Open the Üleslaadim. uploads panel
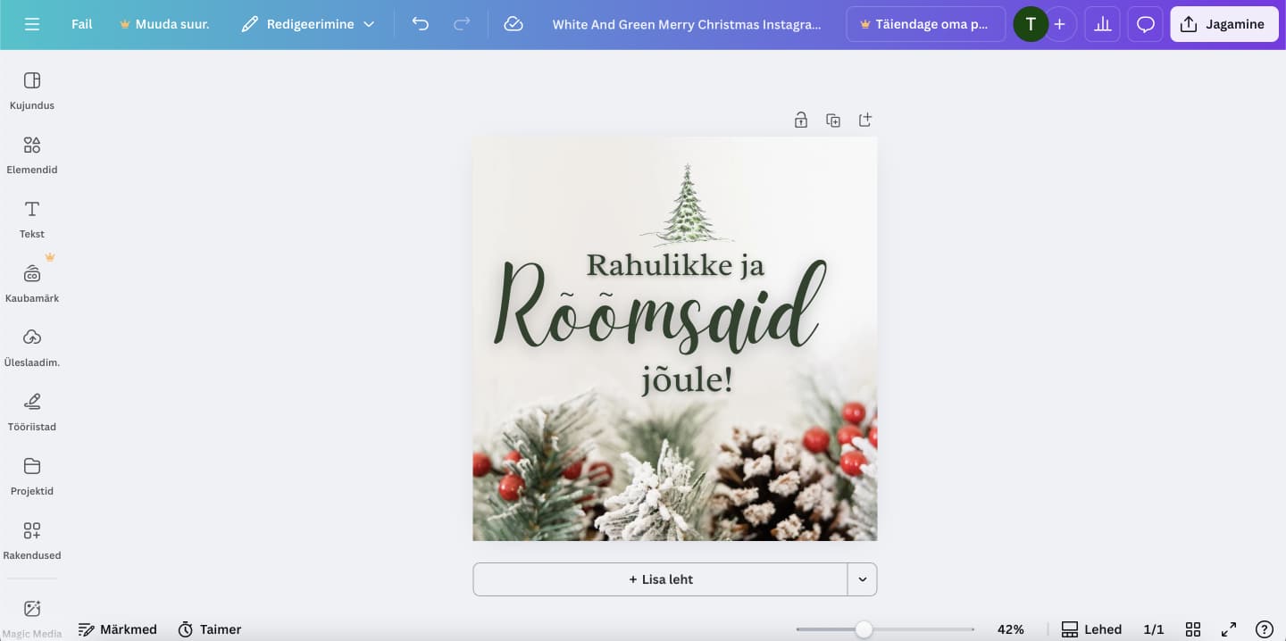The width and height of the screenshot is (1286, 641). point(32,347)
